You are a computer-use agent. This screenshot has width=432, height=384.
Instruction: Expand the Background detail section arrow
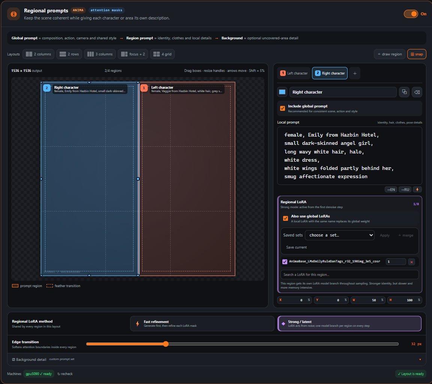tap(420, 360)
